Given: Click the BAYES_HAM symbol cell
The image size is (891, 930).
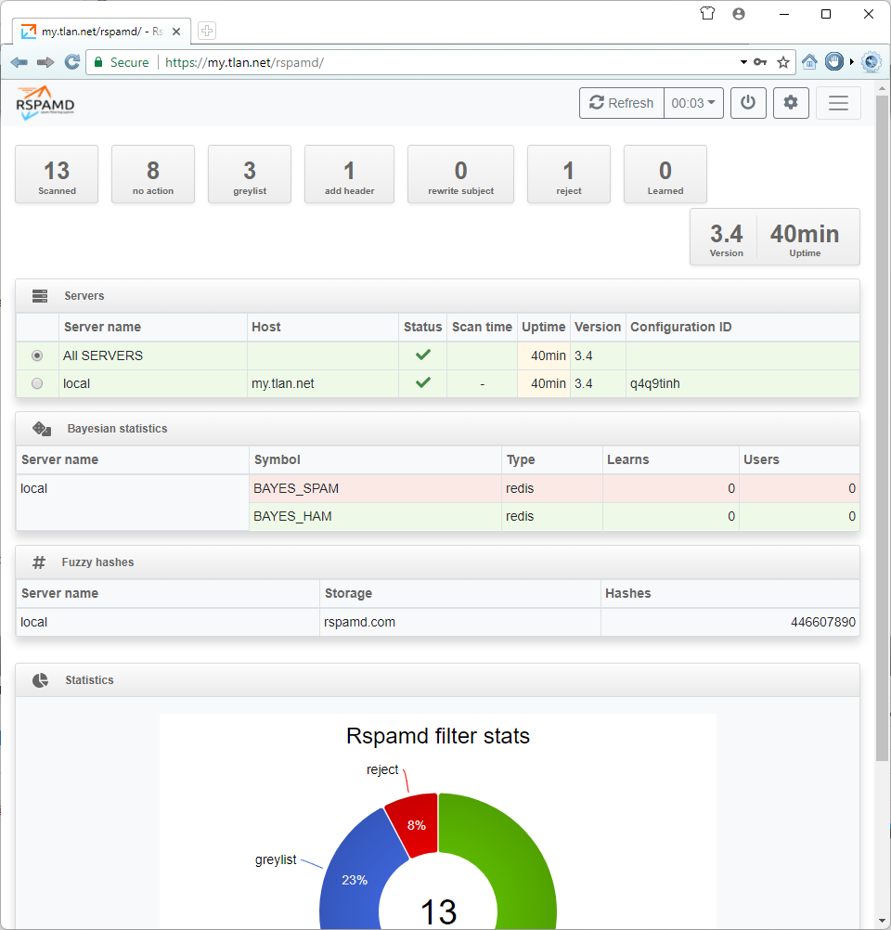Looking at the screenshot, I should (x=375, y=517).
